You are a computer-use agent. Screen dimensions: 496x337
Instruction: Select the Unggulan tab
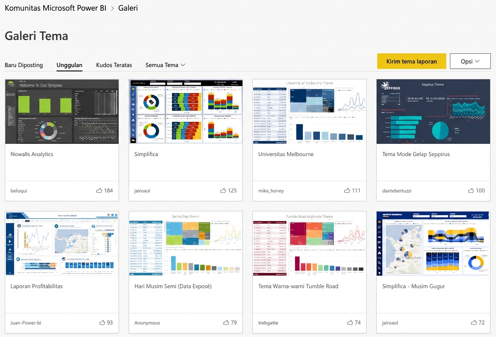(70, 65)
